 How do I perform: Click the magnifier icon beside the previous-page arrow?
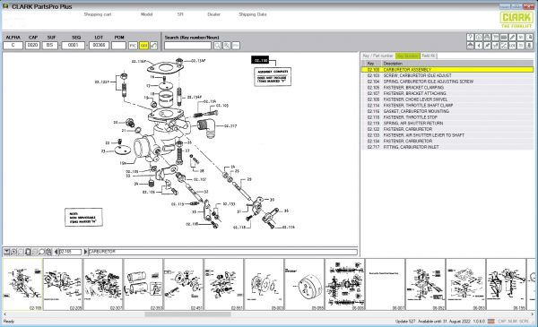pyautogui.click(x=48, y=252)
